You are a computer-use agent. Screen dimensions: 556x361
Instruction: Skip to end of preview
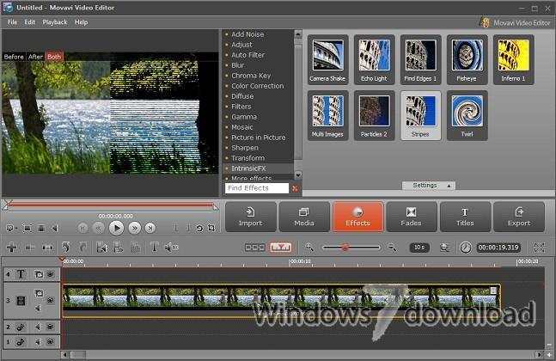150,228
